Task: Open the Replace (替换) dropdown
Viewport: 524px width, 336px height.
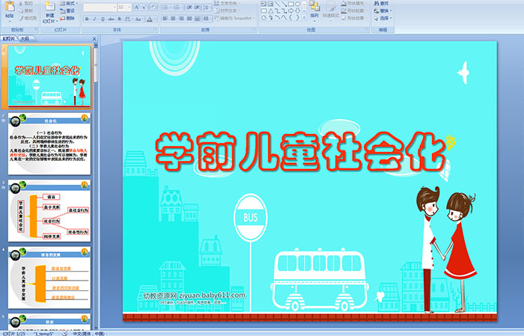Action: coord(383,10)
